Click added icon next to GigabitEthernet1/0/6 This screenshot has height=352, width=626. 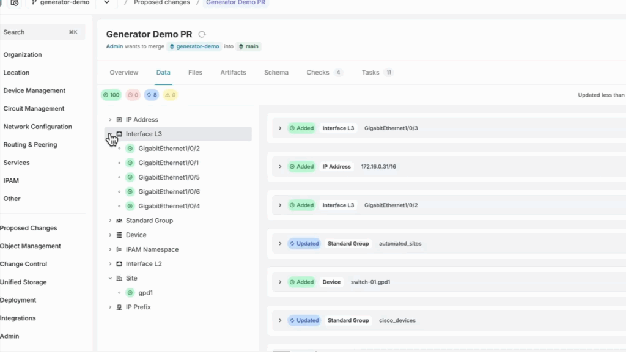click(x=130, y=191)
